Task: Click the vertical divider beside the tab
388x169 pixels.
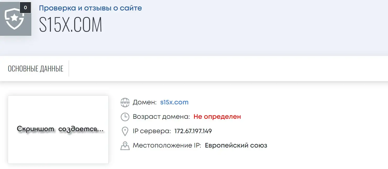Action: pyautogui.click(x=69, y=69)
